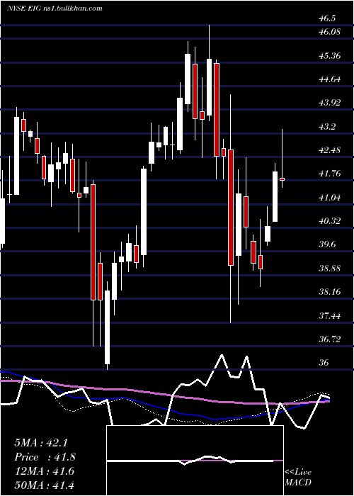This screenshot has width=354, height=496.
Task: Click the 46.08 price axis label
Action: [x=329, y=32]
